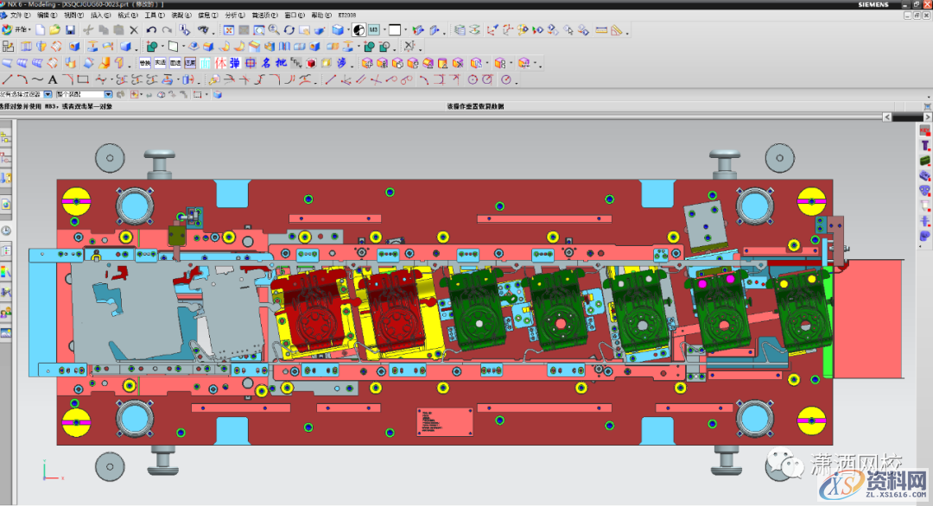Toggle 面 display mode button
This screenshot has height=506, width=933.
point(205,63)
